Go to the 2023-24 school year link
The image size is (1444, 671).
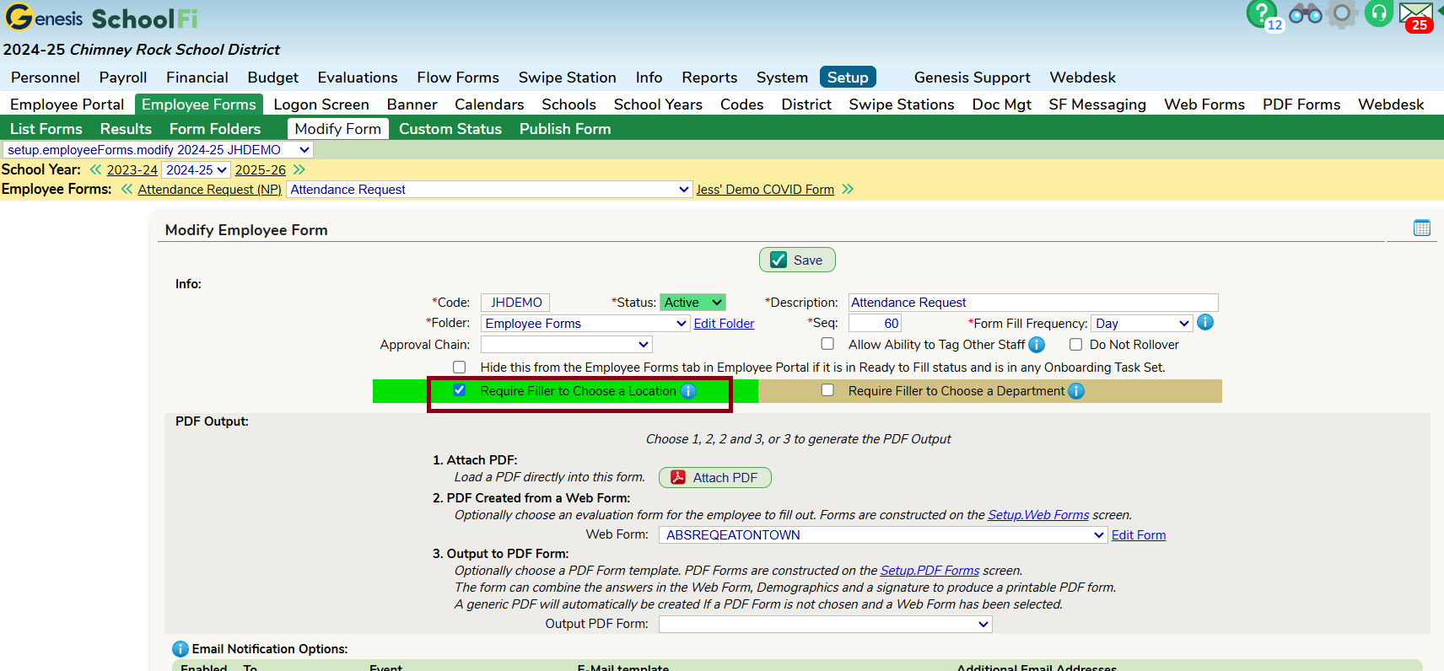point(132,169)
